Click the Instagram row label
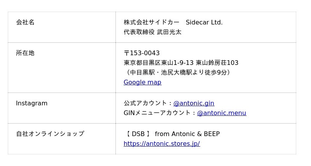 pos(31,103)
